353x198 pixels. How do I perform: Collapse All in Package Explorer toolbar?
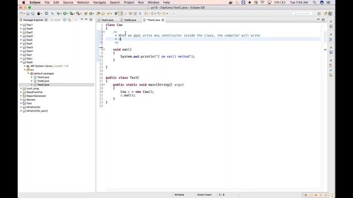pos(65,20)
